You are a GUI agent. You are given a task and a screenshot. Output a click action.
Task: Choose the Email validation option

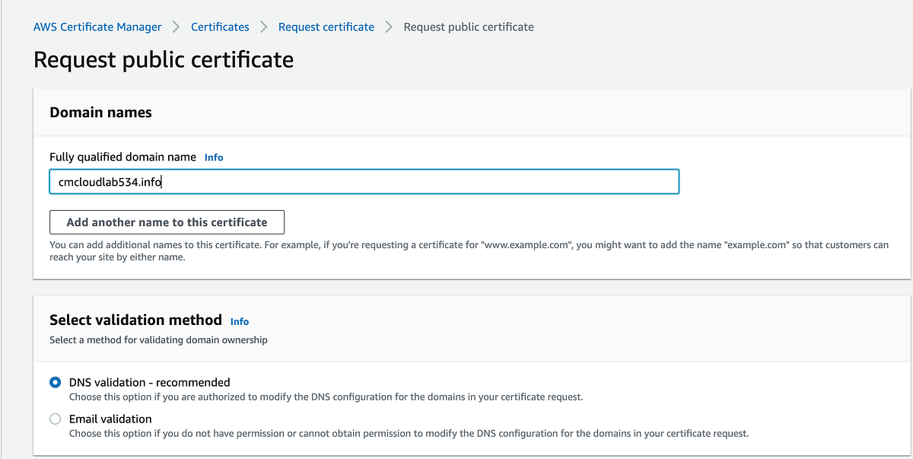pyautogui.click(x=55, y=419)
